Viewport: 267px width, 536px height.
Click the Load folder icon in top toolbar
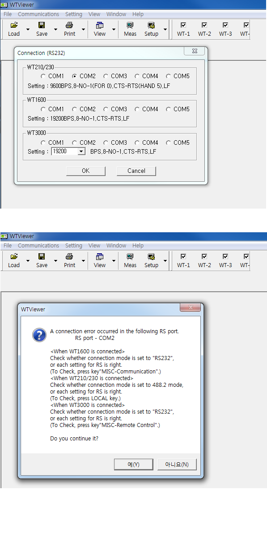pos(14,29)
